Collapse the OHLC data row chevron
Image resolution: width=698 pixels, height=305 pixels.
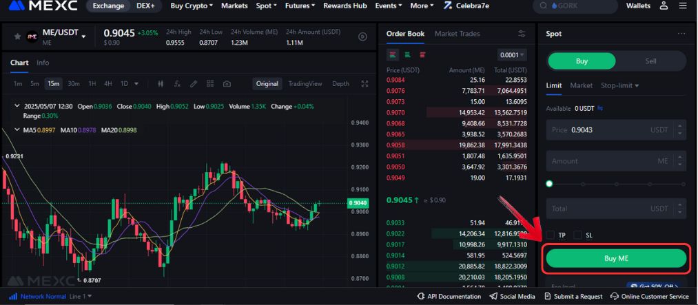coord(17,106)
